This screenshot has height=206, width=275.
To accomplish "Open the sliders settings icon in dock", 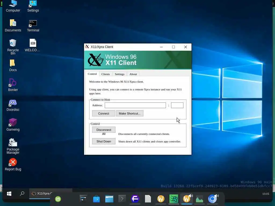I will (x=83, y=199).
